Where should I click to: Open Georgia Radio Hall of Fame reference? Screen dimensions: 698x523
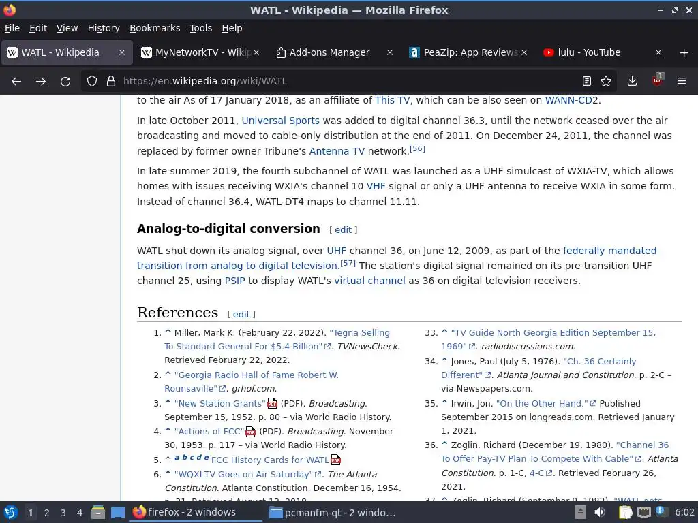coord(256,375)
